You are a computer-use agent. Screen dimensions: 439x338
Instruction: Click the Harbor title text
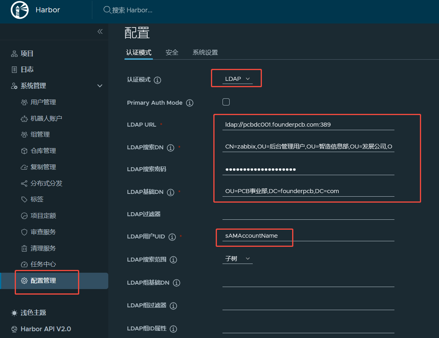(48, 10)
